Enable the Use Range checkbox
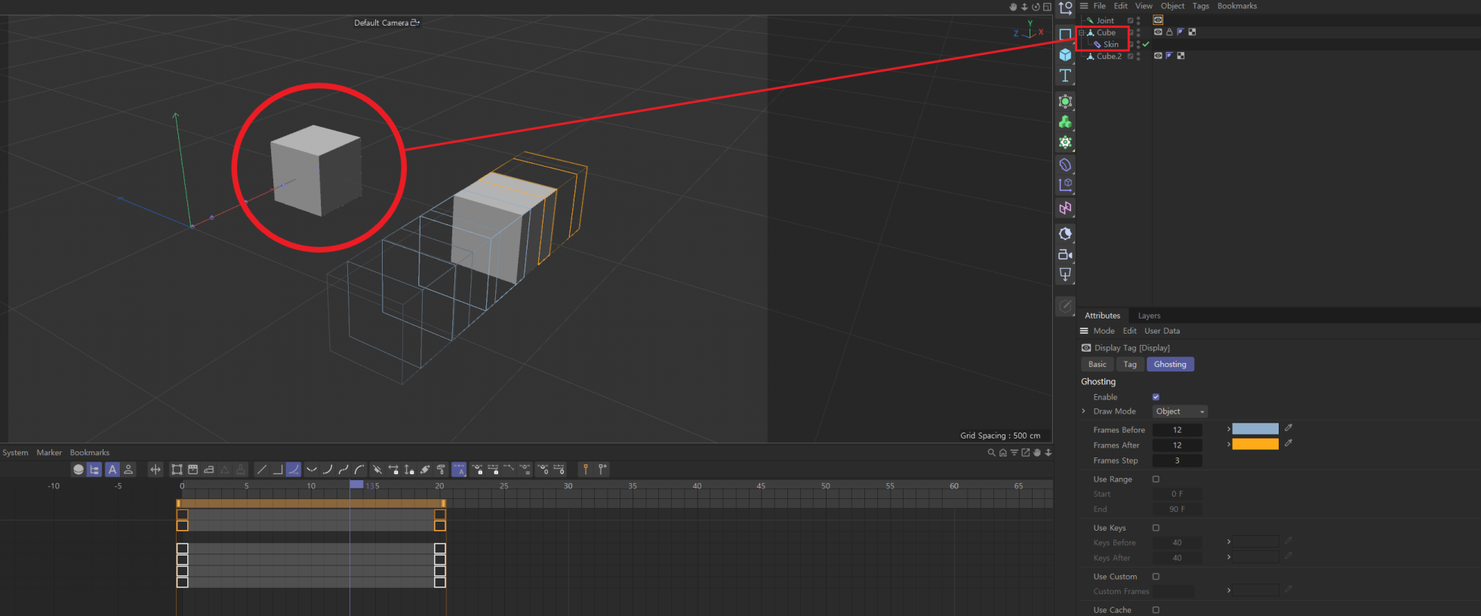 pos(1156,479)
